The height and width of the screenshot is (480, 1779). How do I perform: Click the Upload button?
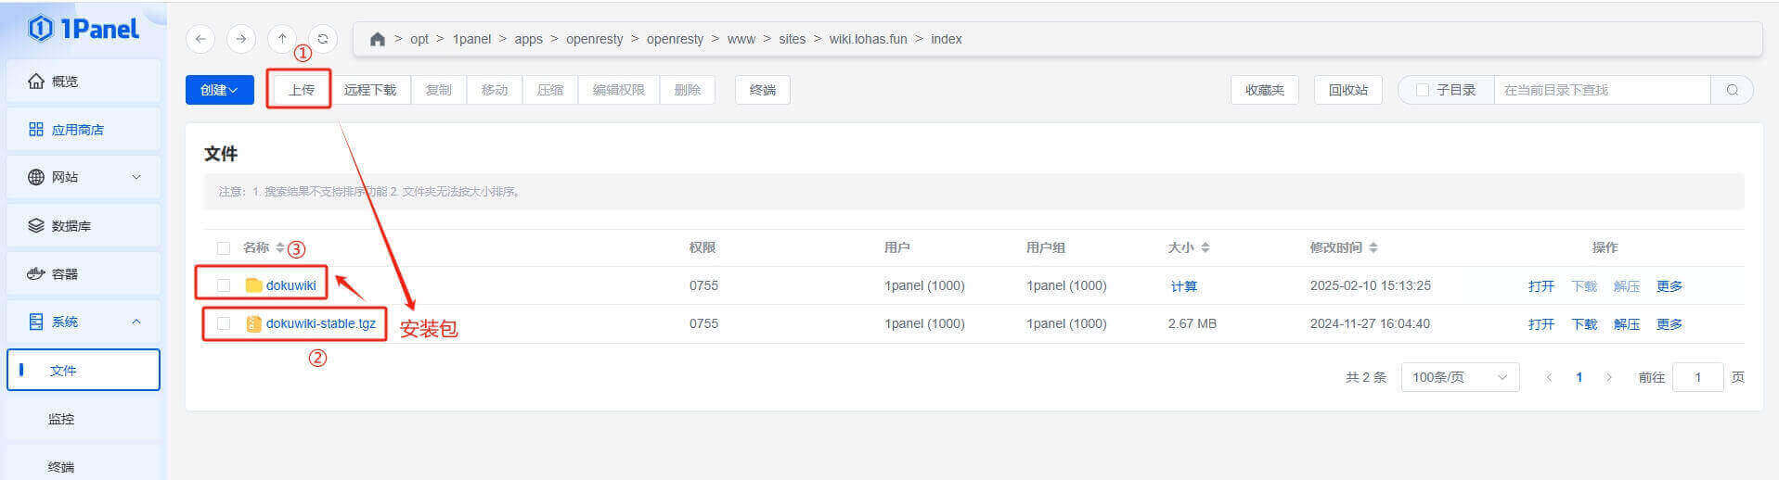(x=301, y=90)
